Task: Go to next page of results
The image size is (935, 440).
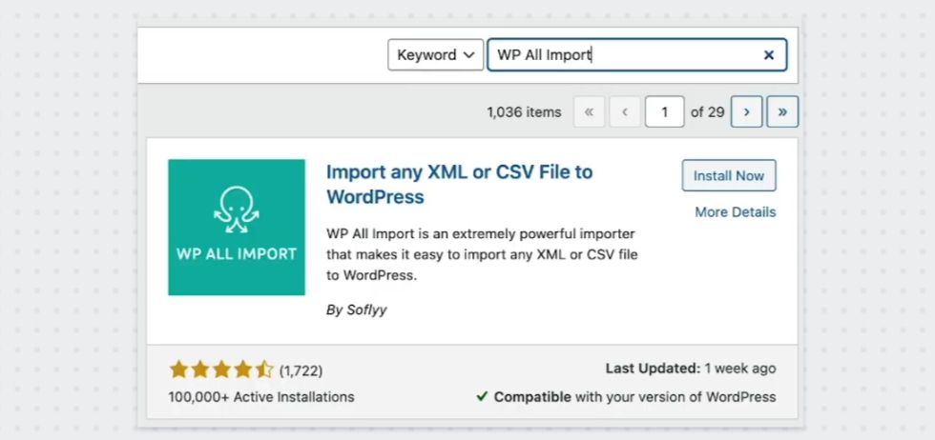Action: (x=746, y=112)
